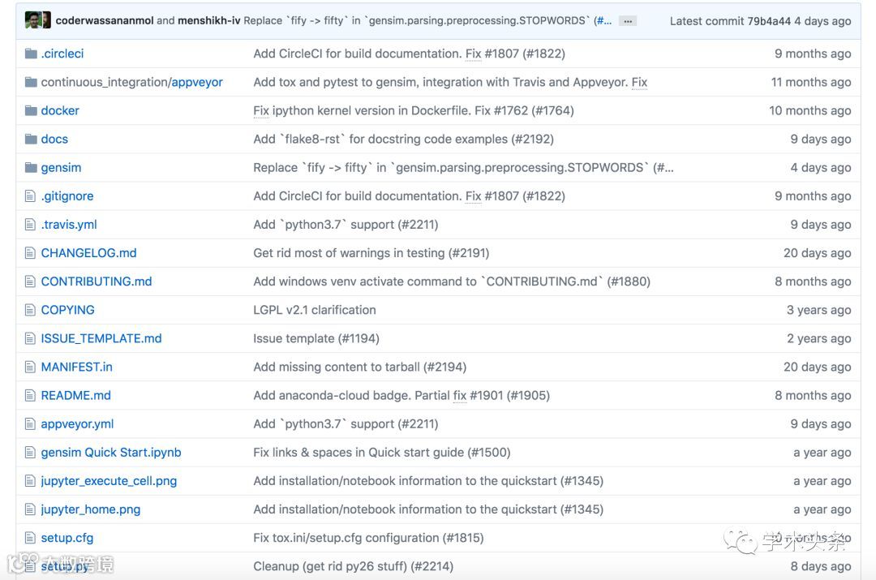Open the appveyor folder link
Viewport: 876px width, 580px height.
click(x=197, y=82)
